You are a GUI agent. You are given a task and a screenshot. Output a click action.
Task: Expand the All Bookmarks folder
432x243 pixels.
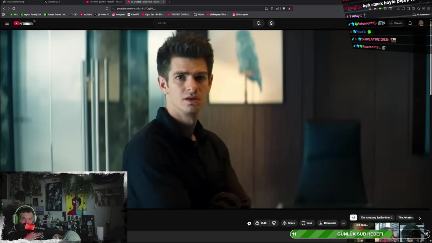tap(421, 15)
